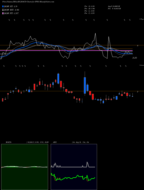Click the ADX '(14 day) 0, +54, -54' values
The image size is (144, 190).
point(80,142)
